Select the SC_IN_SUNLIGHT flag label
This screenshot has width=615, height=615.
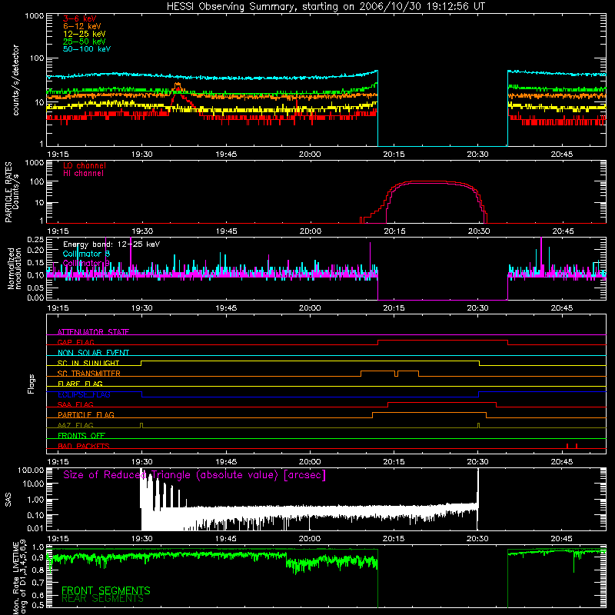(88, 363)
